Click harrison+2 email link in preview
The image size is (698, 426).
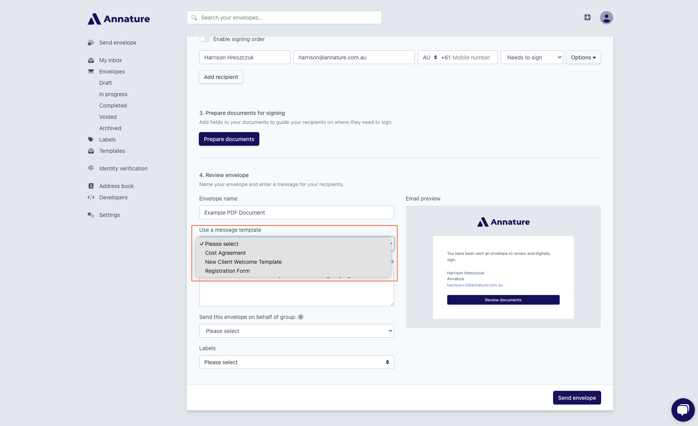475,285
